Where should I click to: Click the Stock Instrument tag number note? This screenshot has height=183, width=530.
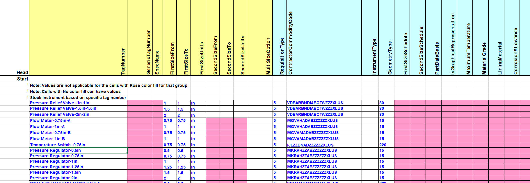point(78,98)
